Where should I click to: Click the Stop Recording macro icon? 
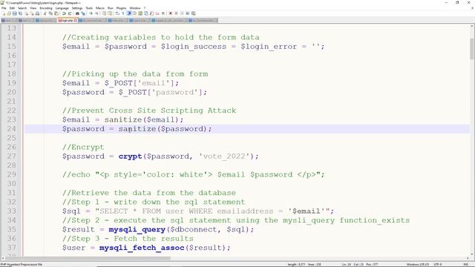tap(176, 13)
